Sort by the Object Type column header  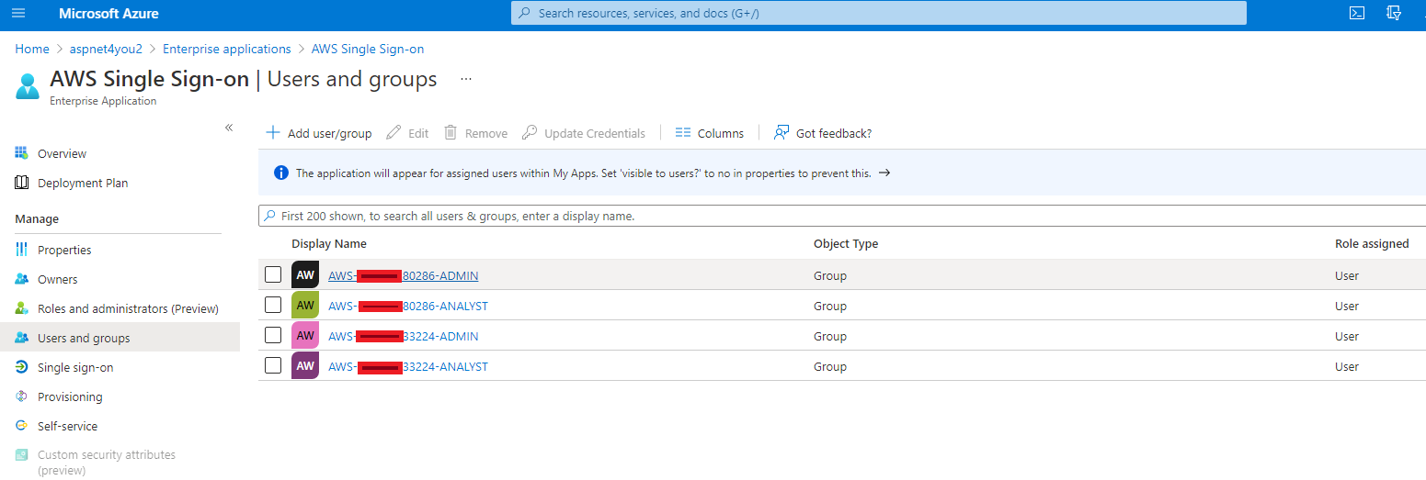tap(846, 243)
